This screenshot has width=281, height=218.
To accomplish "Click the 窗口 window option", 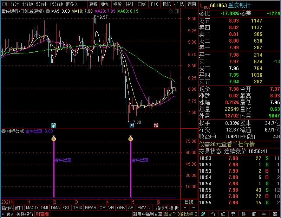I will (x=19, y=208).
